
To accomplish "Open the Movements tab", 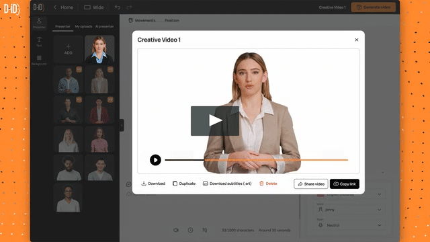I will point(142,20).
